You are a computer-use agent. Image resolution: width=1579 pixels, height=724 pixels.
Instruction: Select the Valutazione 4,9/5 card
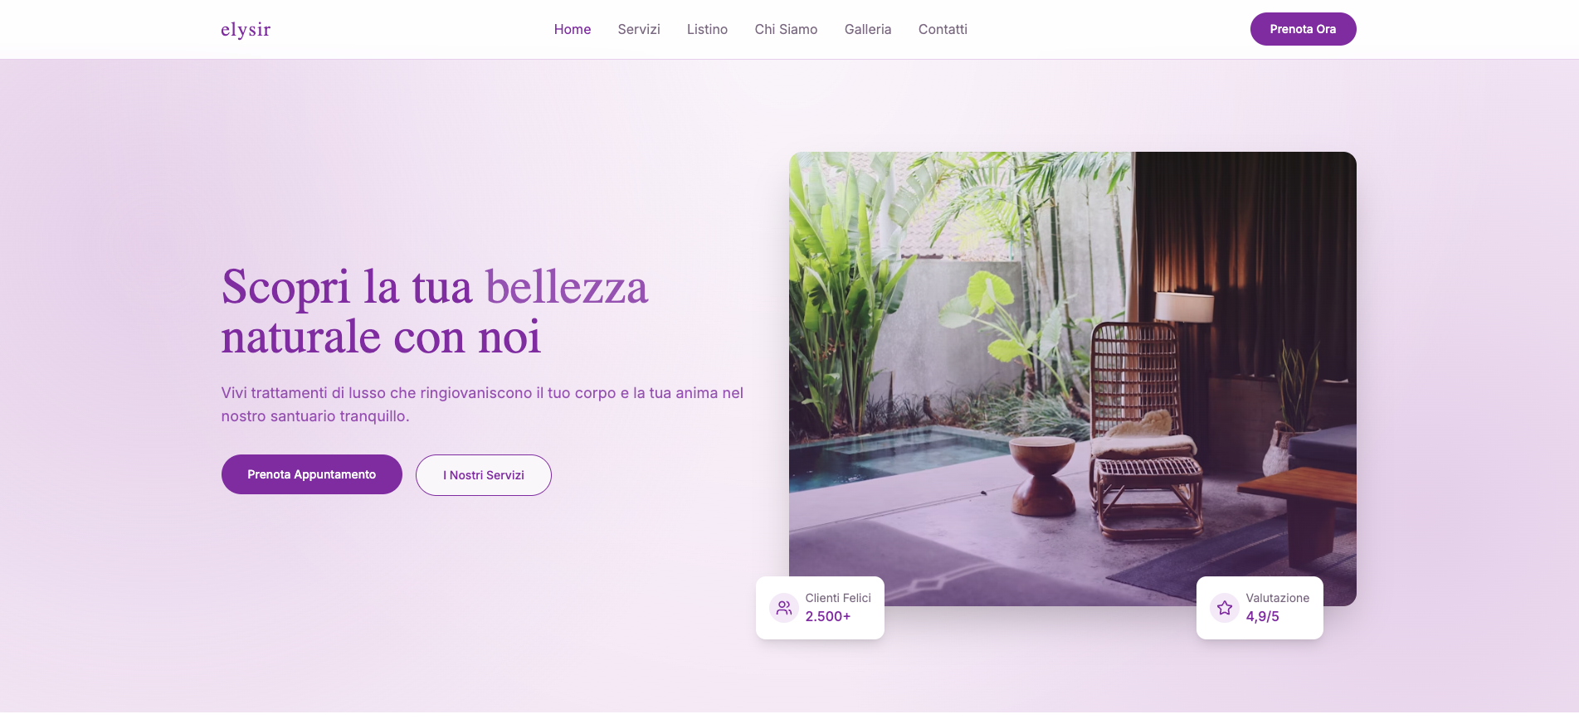[1260, 608]
